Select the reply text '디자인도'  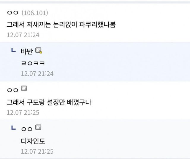[33, 141]
